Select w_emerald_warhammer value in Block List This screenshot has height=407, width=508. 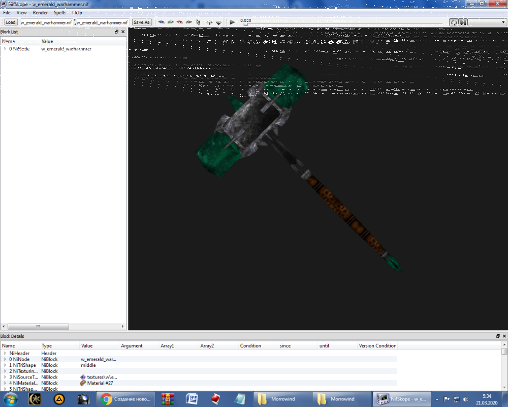[x=66, y=49]
